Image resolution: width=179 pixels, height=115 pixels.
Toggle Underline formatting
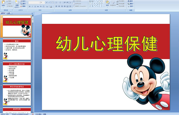pyautogui.click(x=35, y=6)
